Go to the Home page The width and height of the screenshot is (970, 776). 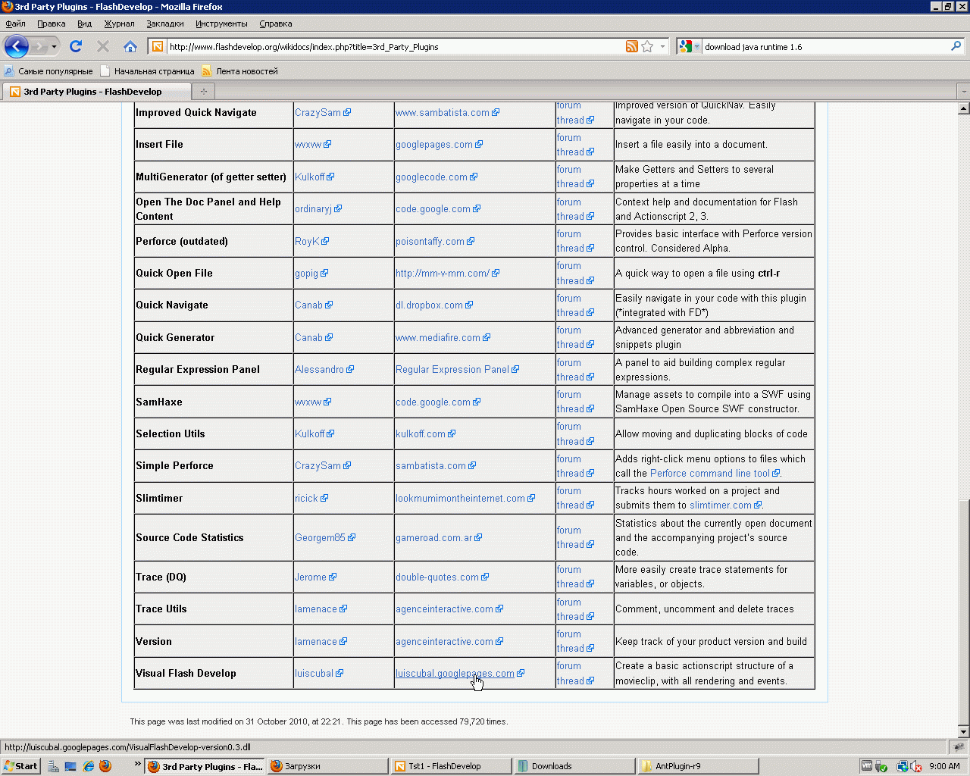(x=130, y=46)
